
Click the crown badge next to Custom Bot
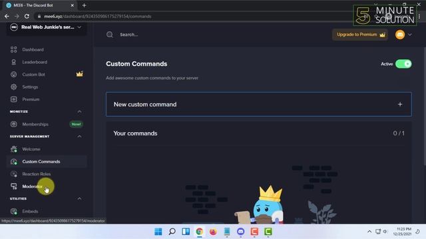click(x=80, y=74)
